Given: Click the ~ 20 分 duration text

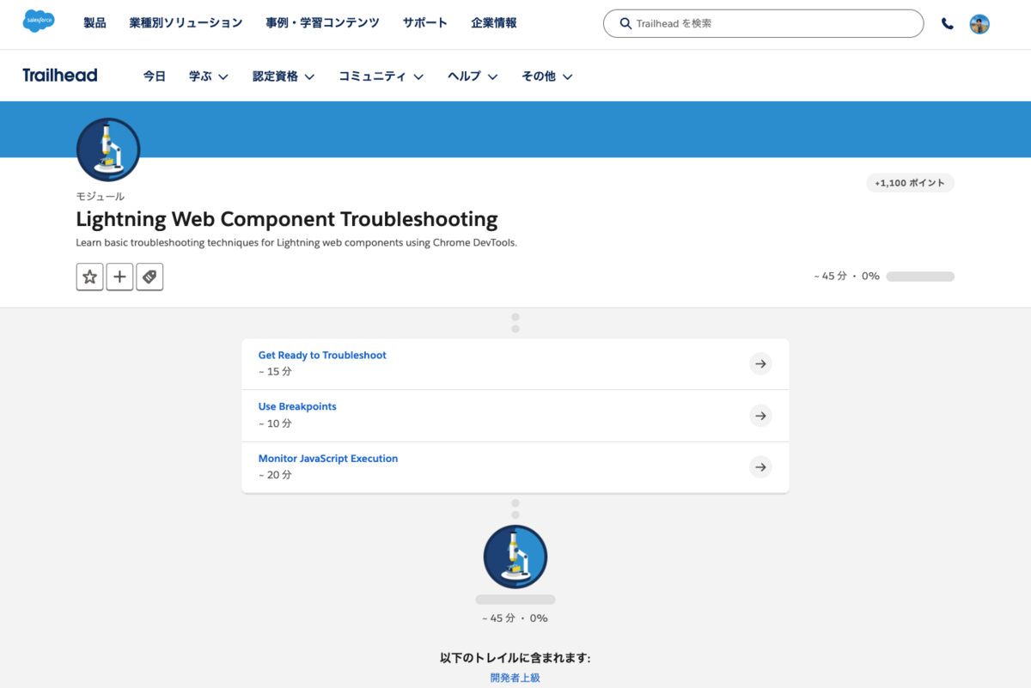Looking at the screenshot, I should pos(275,475).
